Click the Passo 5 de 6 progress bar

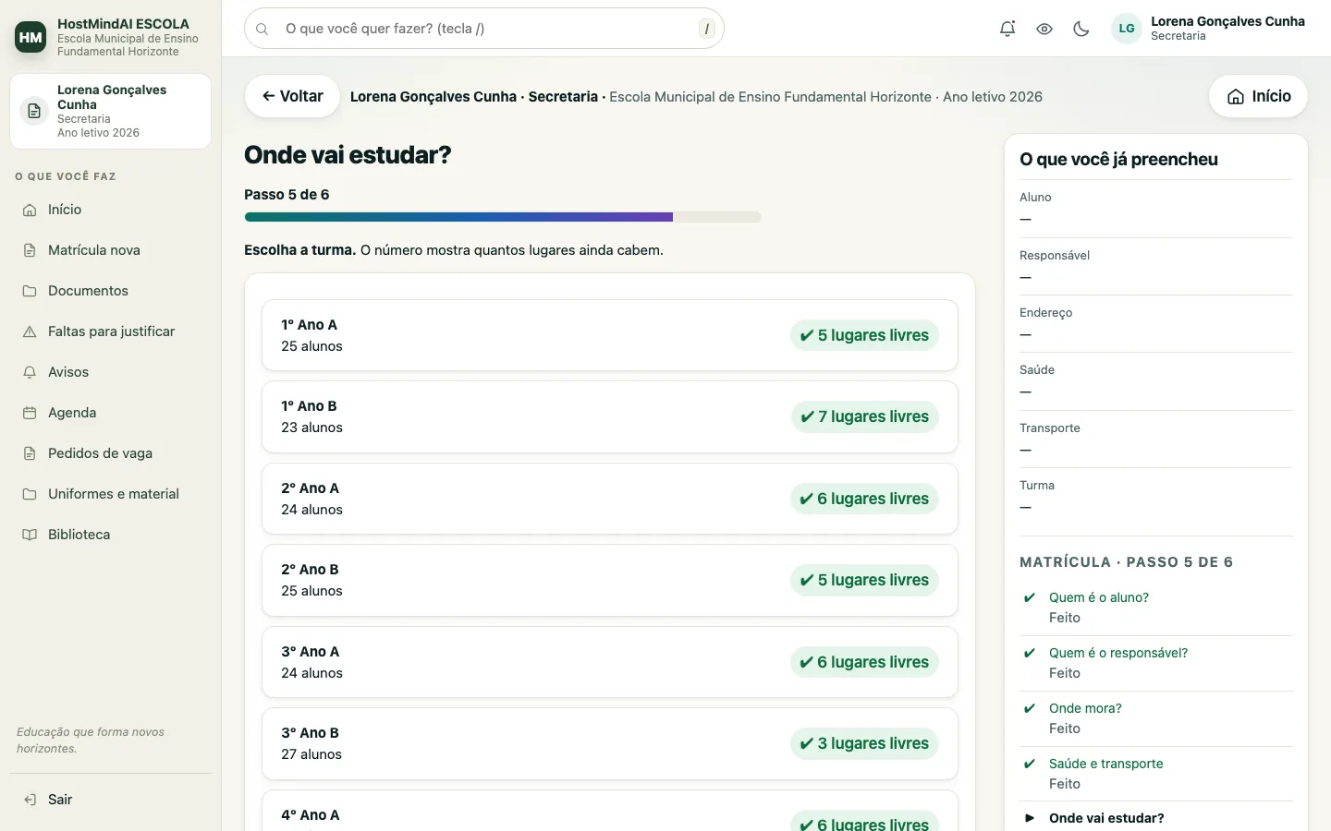point(503,217)
